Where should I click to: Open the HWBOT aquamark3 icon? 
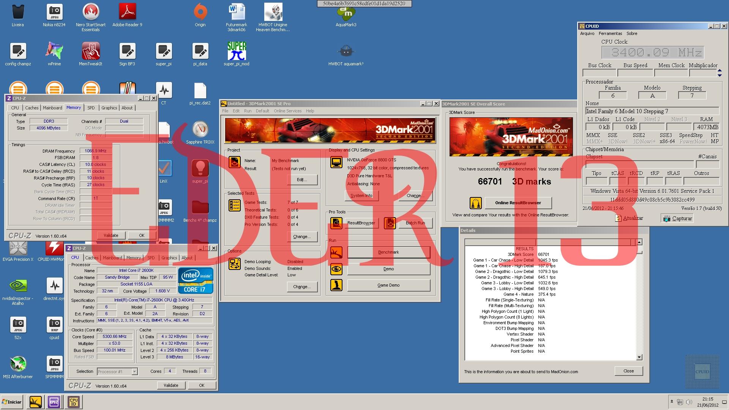(x=346, y=54)
